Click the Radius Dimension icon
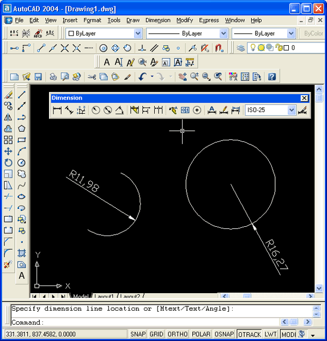The width and height of the screenshot is (327, 341). (96, 110)
